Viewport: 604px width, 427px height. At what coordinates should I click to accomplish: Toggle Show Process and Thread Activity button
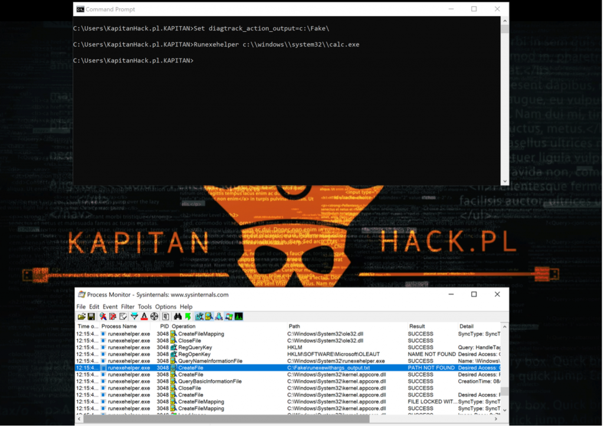[229, 317]
